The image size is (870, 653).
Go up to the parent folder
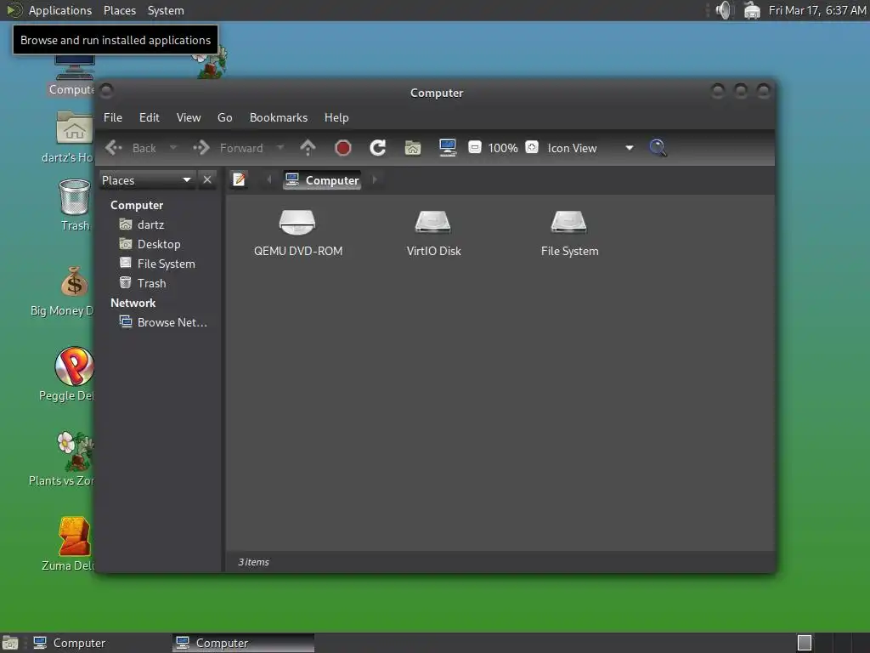point(308,148)
